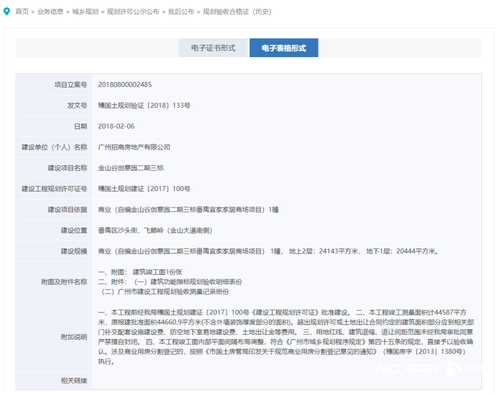Select the 电子表格形式 tab
This screenshot has width=498, height=393.
284,48
